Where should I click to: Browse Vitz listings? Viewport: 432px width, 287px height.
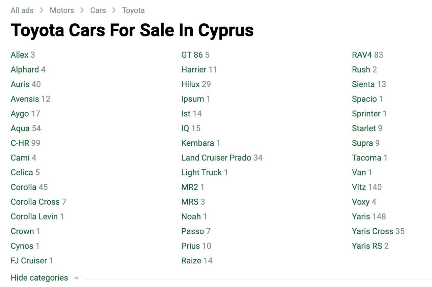click(x=359, y=187)
